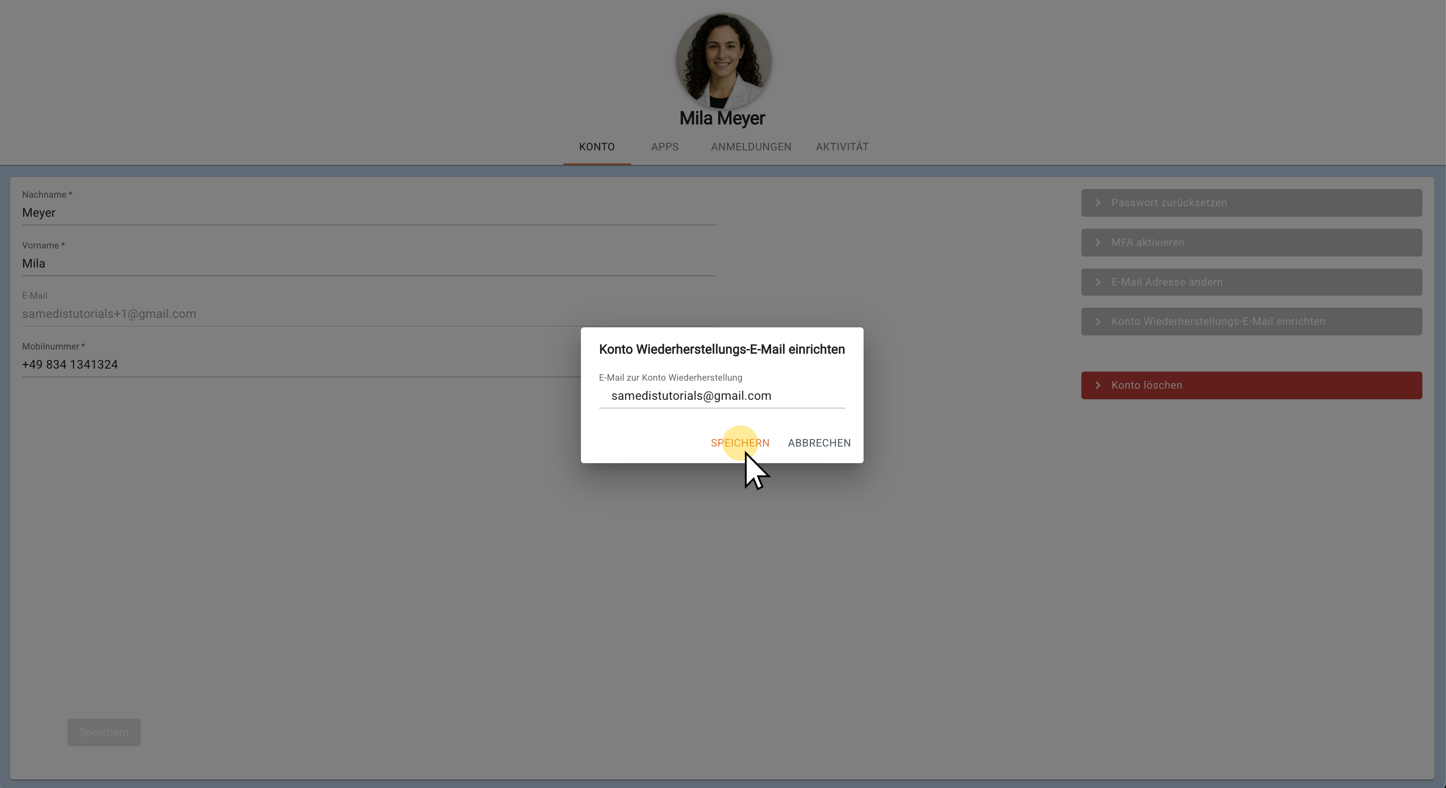
Task: Go to the AKTIVITÄT tab
Action: click(x=841, y=146)
